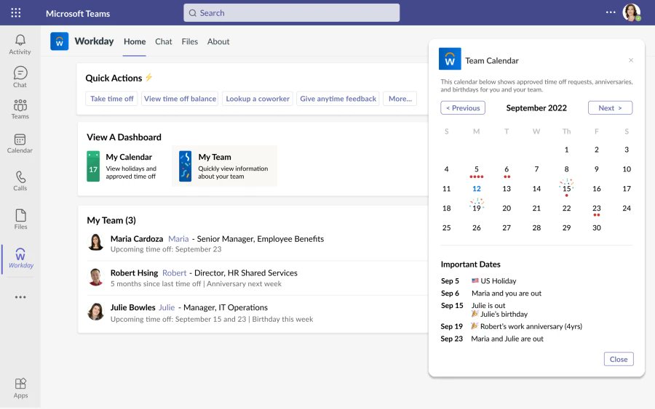
Task: Open Apps store in left sidebar
Action: coord(20,388)
